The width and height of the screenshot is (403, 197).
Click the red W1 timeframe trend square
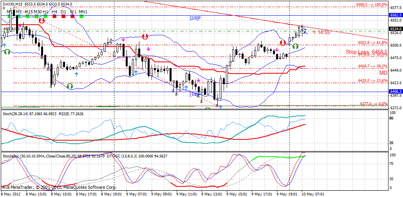[x=72, y=16]
